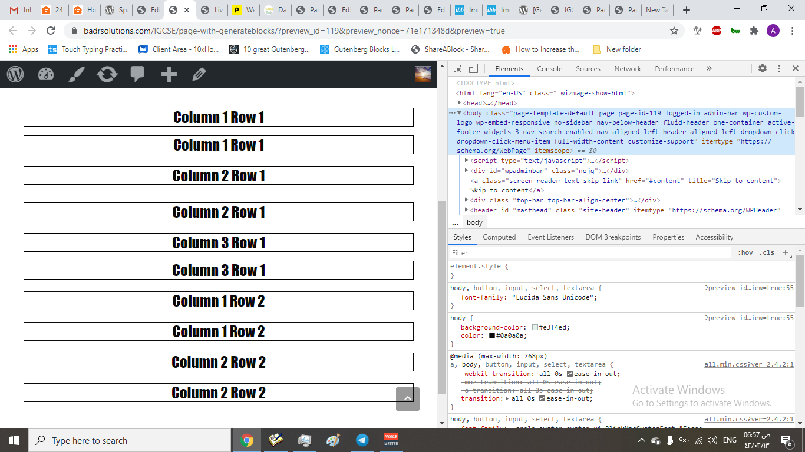The image size is (805, 452).
Task: Open Telegram from the taskbar
Action: click(362, 440)
